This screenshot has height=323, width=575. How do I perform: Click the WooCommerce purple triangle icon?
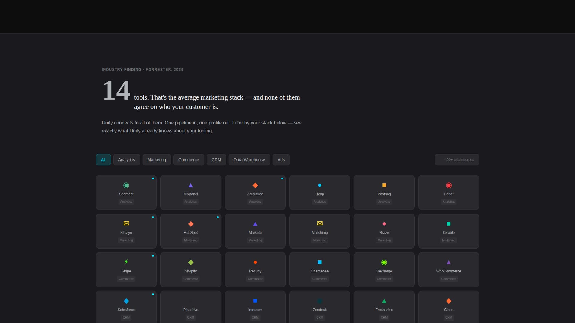(449, 262)
